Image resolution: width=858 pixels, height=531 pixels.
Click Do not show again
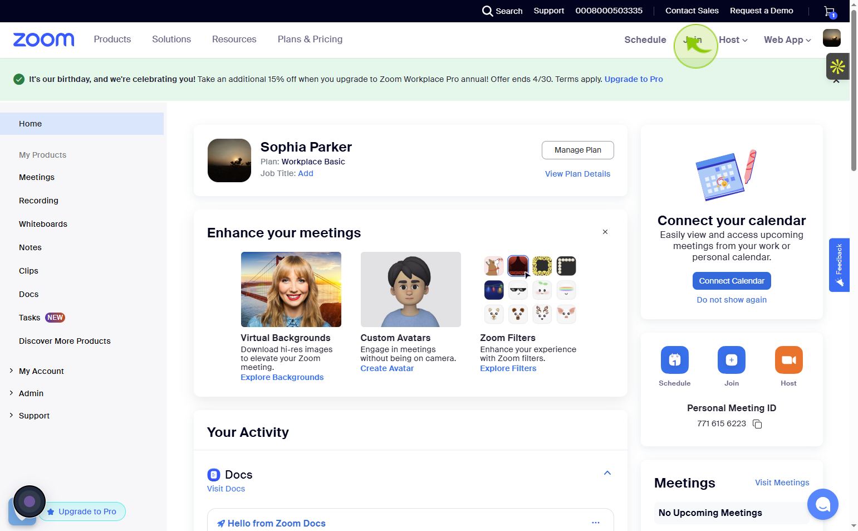coord(732,300)
